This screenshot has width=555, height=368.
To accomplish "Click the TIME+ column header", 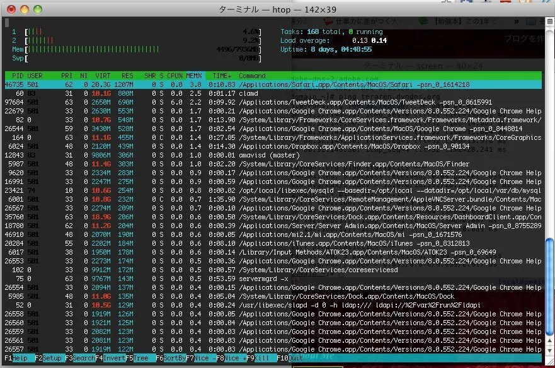I will 221,76.
